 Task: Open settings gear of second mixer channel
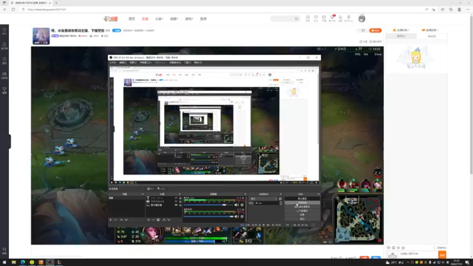click(242, 216)
